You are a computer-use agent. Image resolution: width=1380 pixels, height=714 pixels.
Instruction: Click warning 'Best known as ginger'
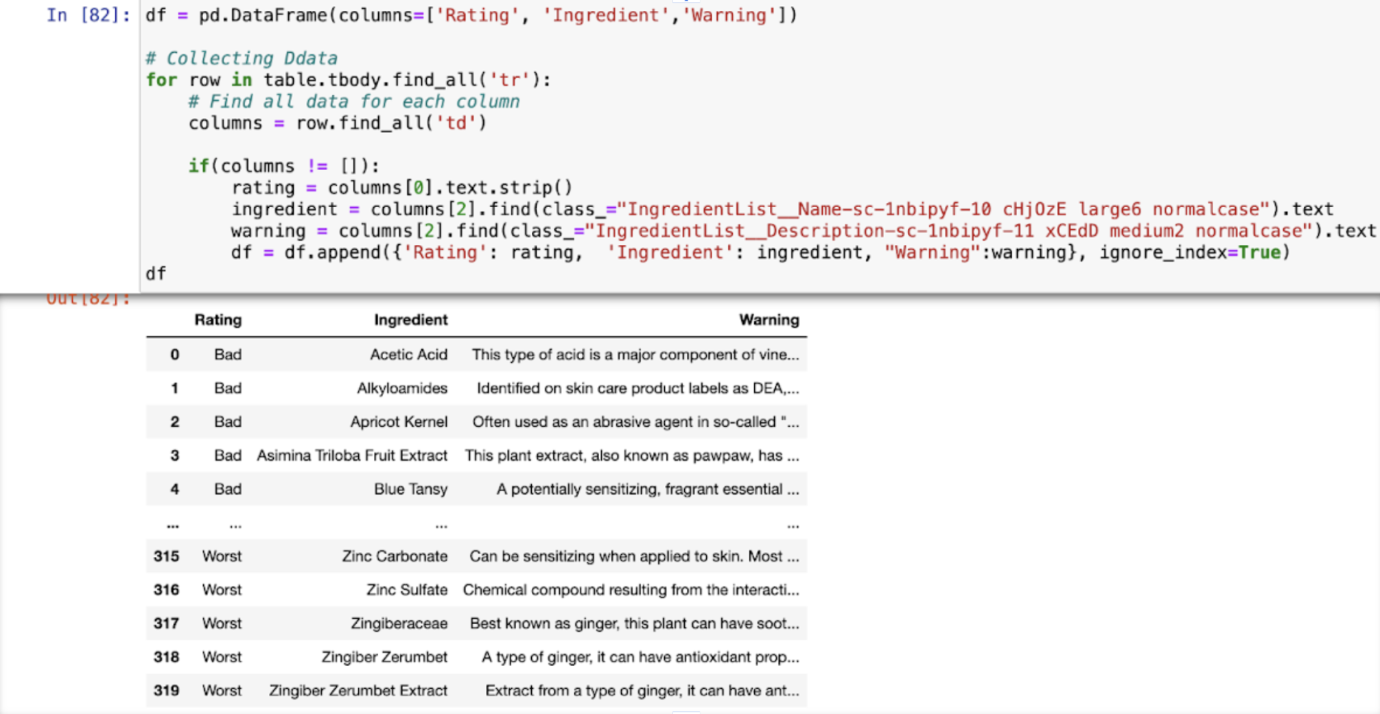click(x=635, y=623)
